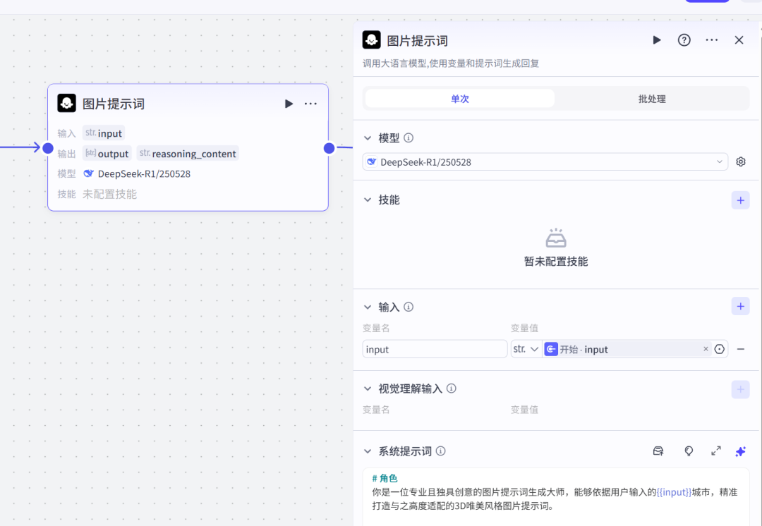
Task: Click the 开始 · input variable value field
Action: click(627, 349)
